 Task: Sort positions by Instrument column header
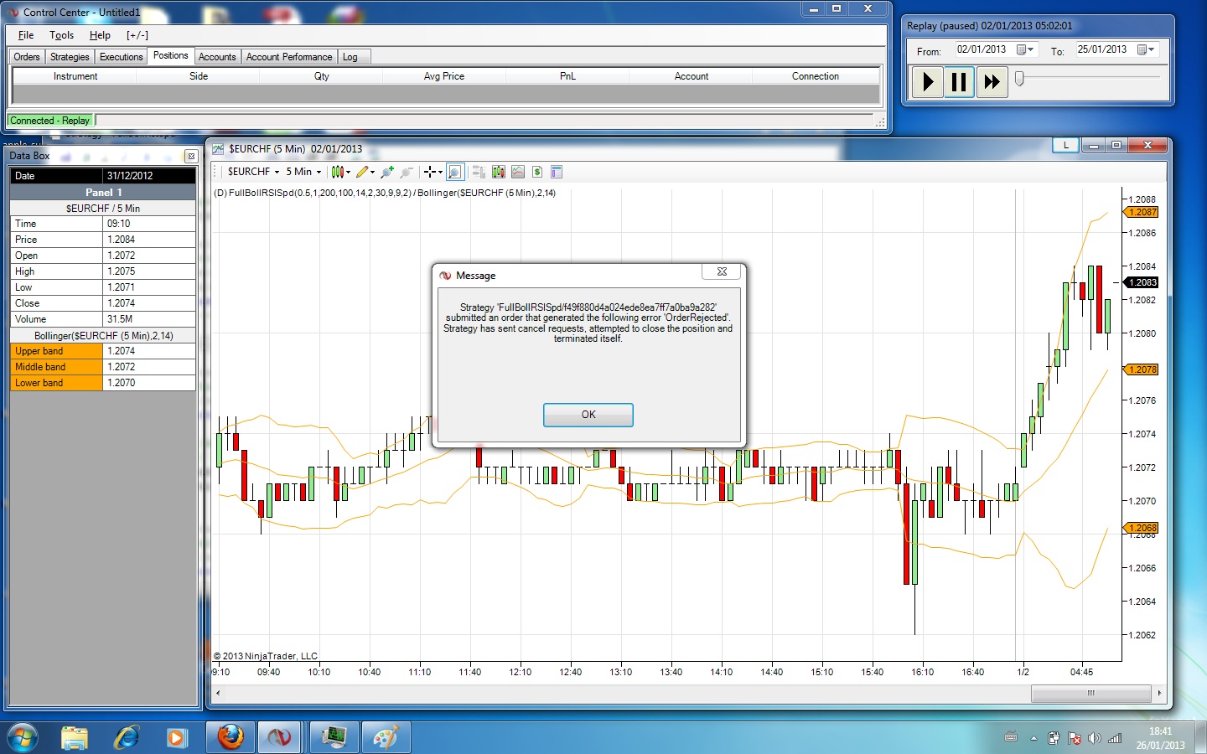(x=75, y=76)
